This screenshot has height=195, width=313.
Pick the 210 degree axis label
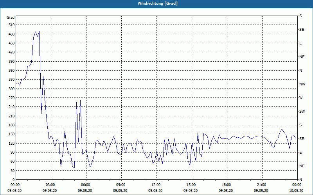12,116
